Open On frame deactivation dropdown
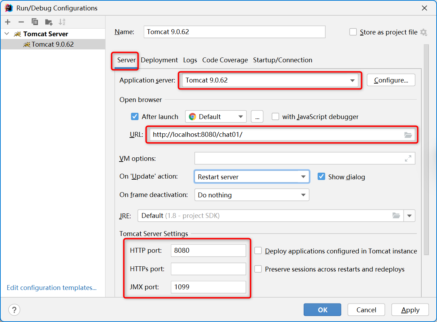437x322 pixels. coord(252,195)
